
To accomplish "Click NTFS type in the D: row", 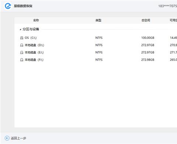I will click(99, 45).
